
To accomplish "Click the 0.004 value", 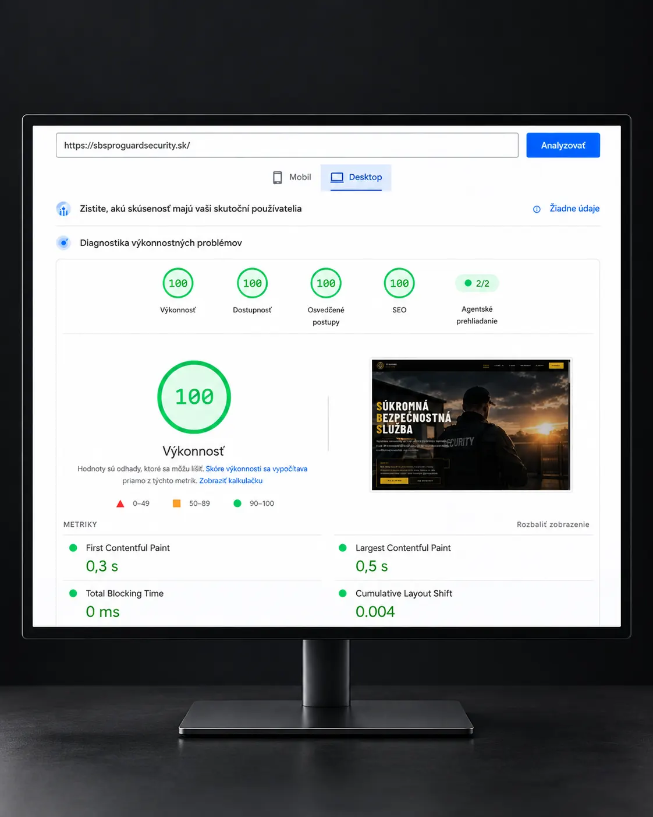I will (x=375, y=612).
